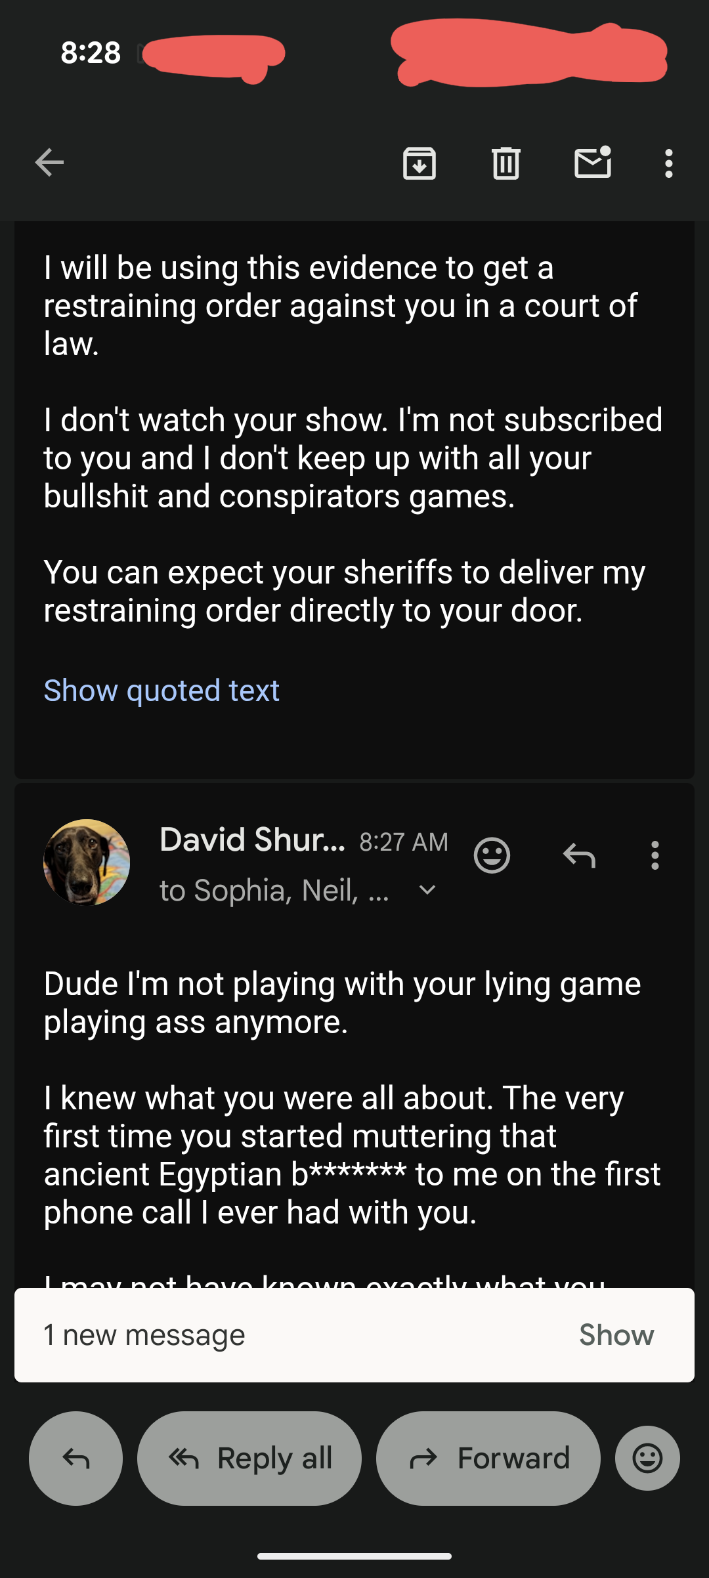The height and width of the screenshot is (1578, 709).
Task: Add emoji reaction to David's message
Action: coord(492,855)
